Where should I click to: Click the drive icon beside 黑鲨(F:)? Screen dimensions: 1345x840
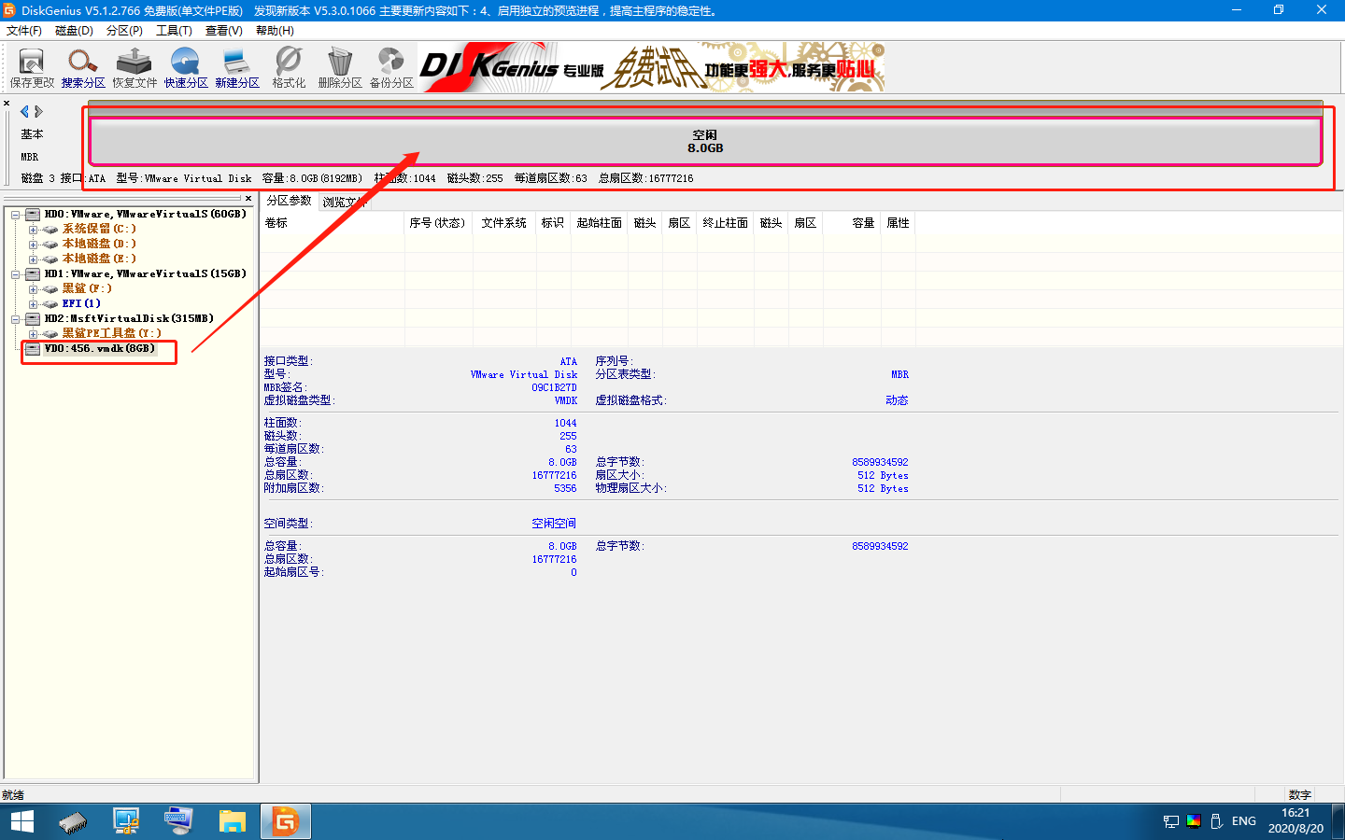(x=50, y=289)
